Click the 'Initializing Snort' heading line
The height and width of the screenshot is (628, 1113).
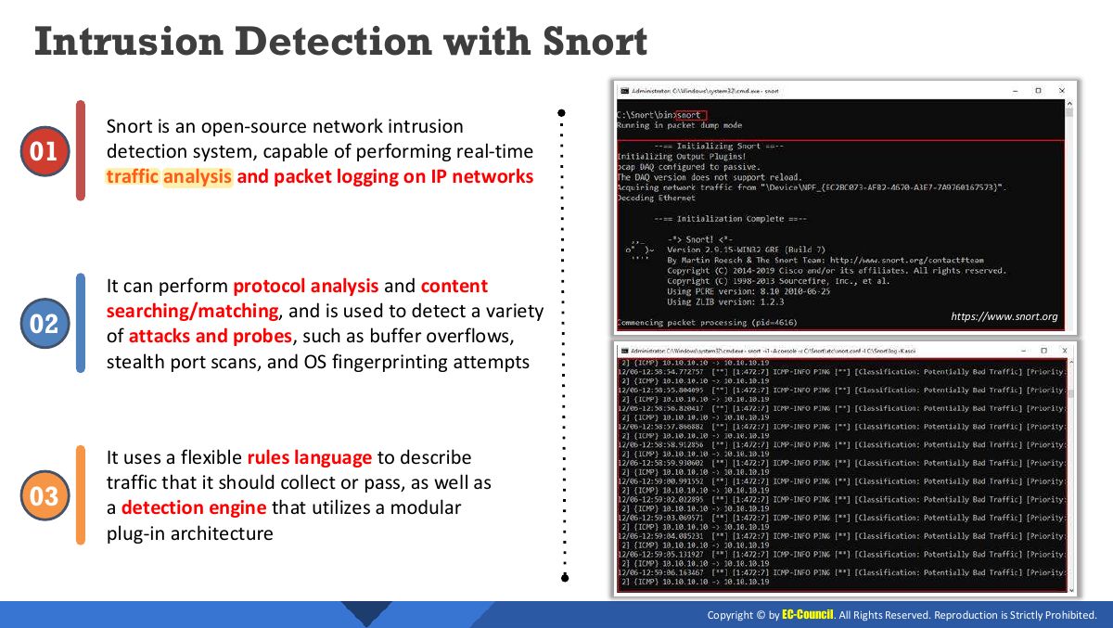point(719,147)
